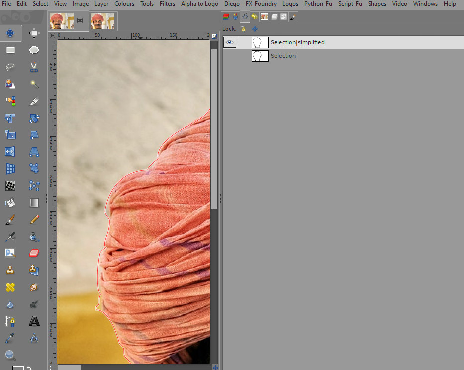Select the Bucket Fill tool
Image resolution: width=464 pixels, height=370 pixels.
(10, 203)
